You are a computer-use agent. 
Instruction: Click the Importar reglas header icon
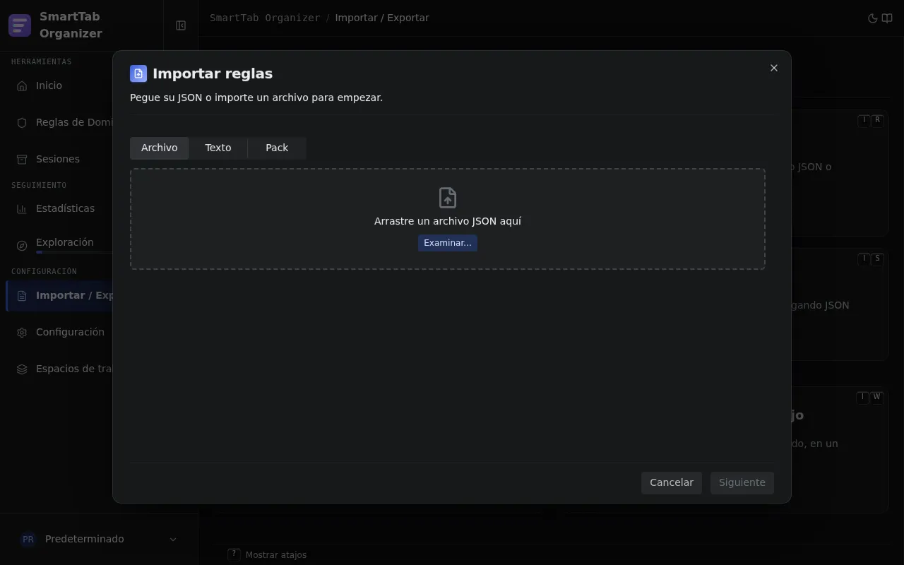(138, 73)
